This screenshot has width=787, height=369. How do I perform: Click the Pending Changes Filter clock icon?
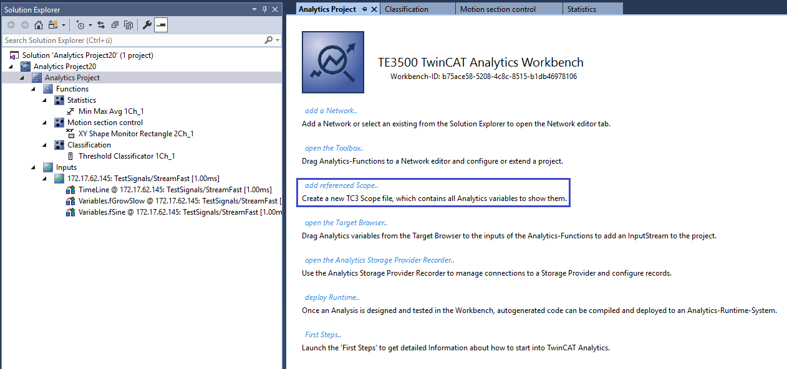(x=80, y=26)
